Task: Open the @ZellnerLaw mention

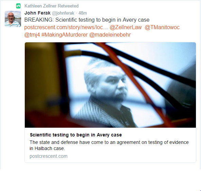Action: click(126, 27)
